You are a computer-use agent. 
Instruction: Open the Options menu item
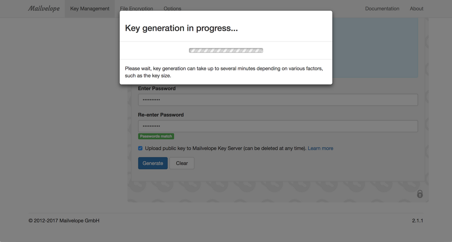click(x=172, y=8)
